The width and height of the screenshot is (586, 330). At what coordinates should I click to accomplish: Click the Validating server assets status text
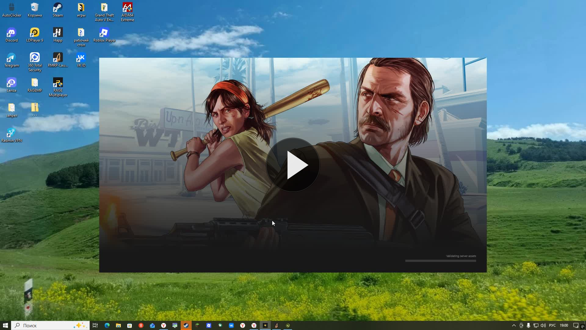point(461,256)
